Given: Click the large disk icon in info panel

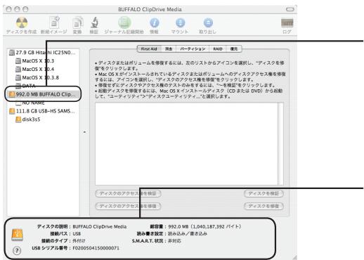Looking at the screenshot, I should click(17, 235).
